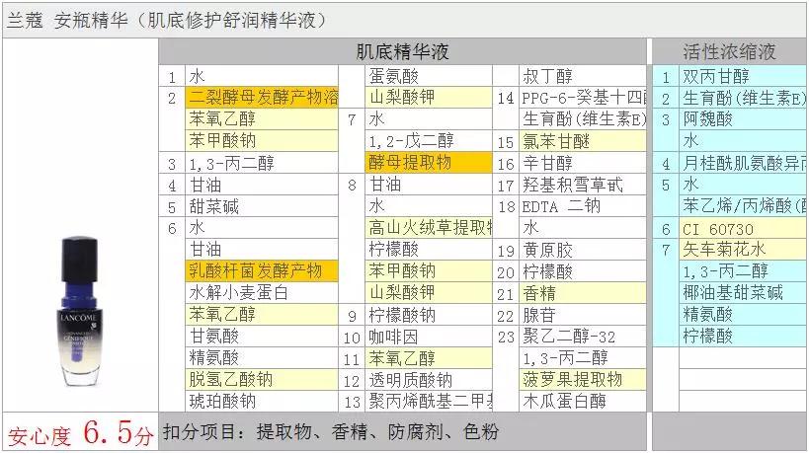Click 柠檬酸 in row number 20

coord(583,271)
